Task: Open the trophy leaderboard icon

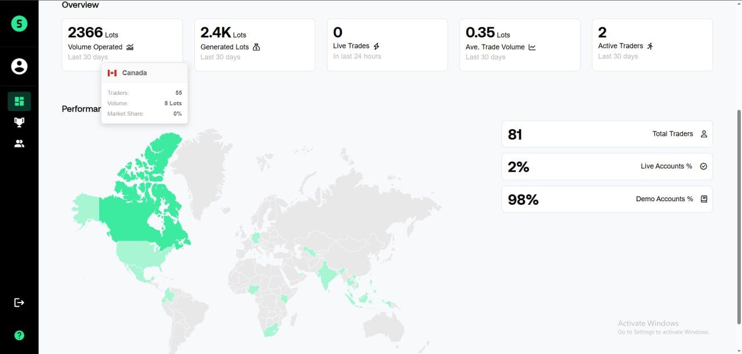Action: [19, 122]
